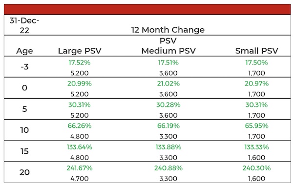
Task: Click the age -3 row label
Action: coord(24,67)
